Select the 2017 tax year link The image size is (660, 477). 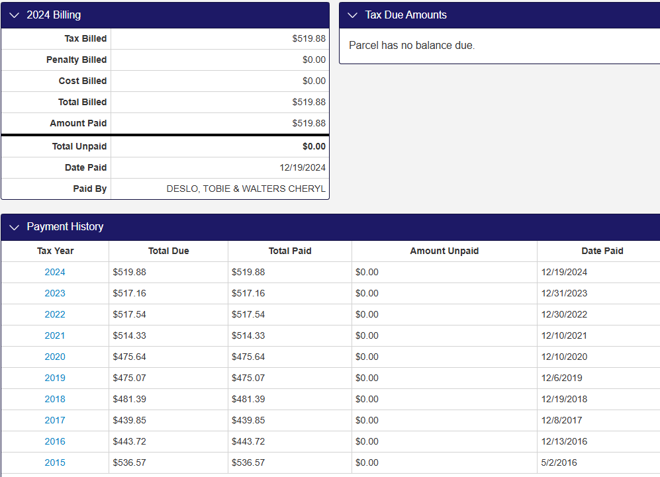pos(55,420)
